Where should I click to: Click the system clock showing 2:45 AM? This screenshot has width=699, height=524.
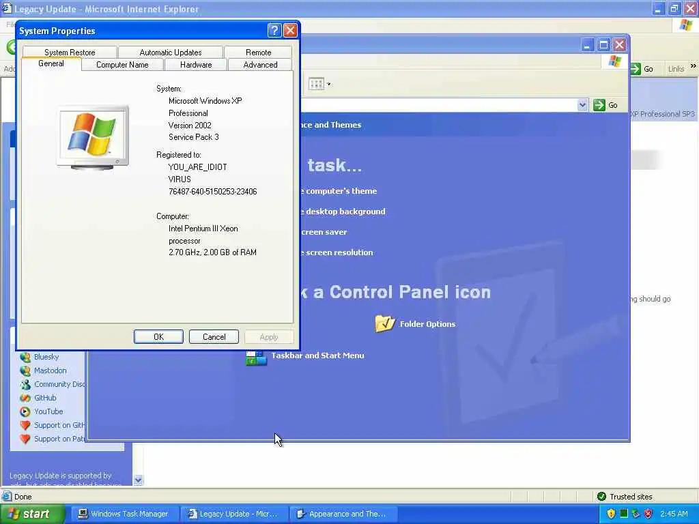point(674,514)
